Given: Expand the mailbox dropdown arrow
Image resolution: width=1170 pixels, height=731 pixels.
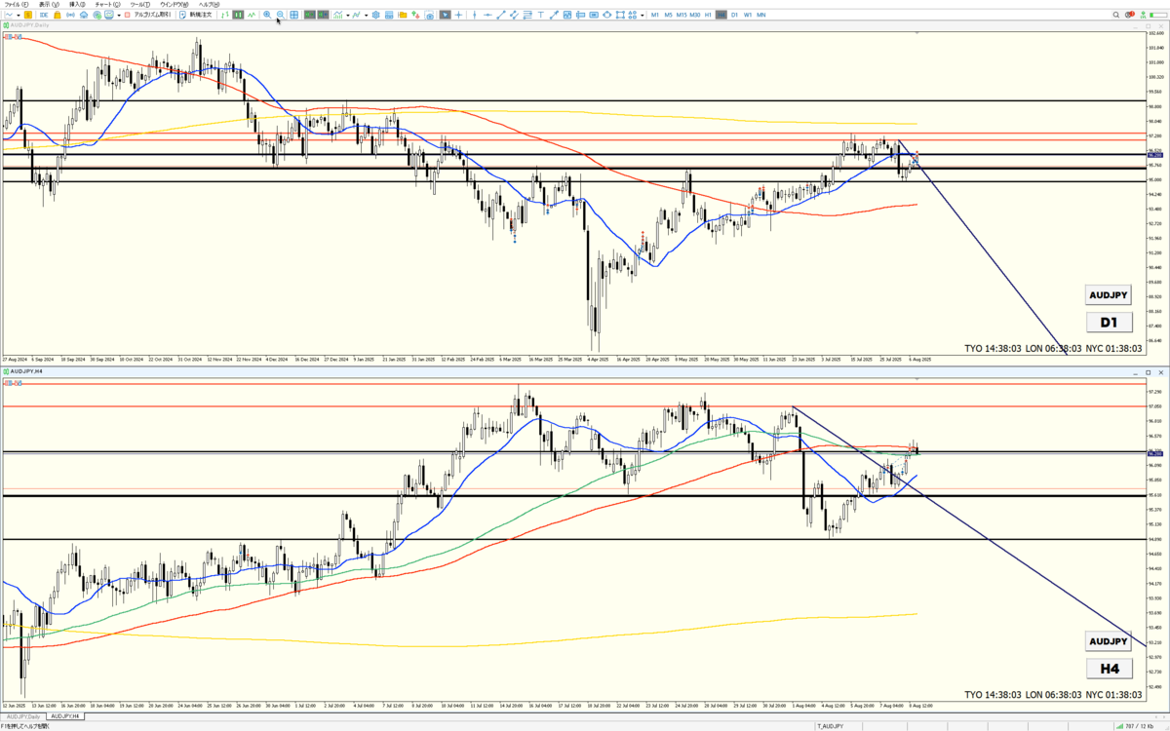Looking at the screenshot, I should click(119, 16).
